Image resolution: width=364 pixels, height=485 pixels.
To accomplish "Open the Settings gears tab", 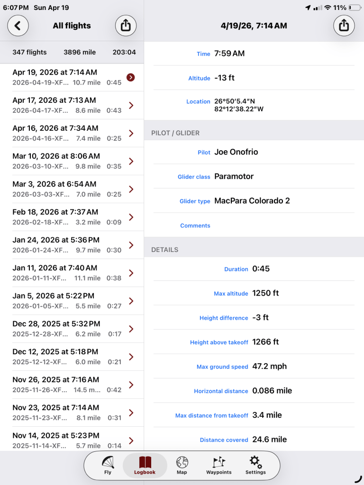I will click(x=255, y=465).
